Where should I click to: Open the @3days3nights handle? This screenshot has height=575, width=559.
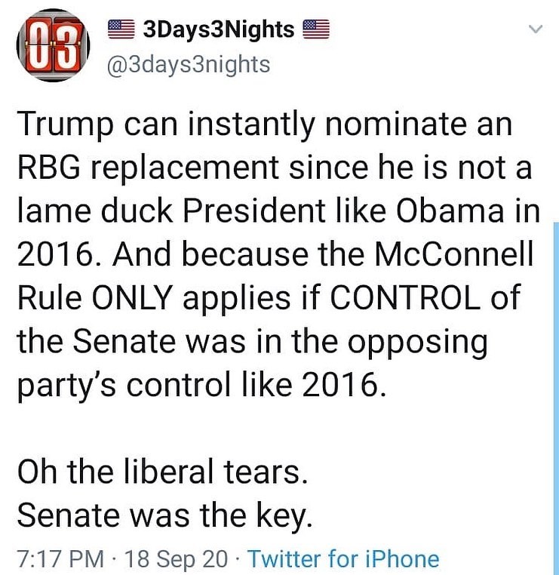[189, 65]
